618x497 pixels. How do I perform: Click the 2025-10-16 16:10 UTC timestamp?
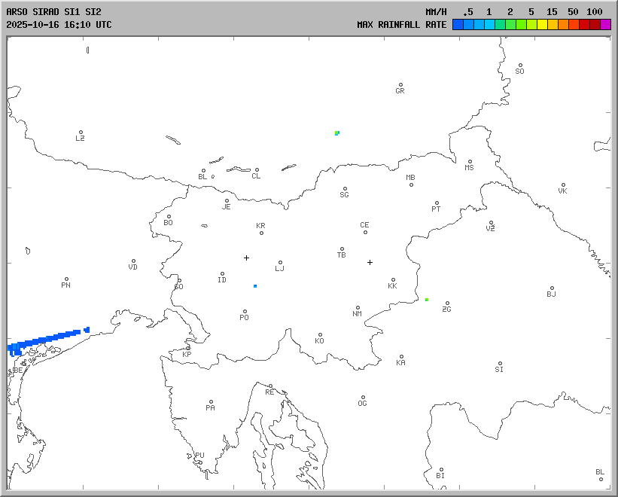pyautogui.click(x=59, y=24)
